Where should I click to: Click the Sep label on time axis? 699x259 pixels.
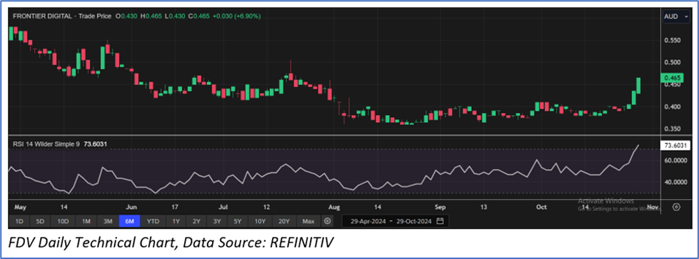(x=441, y=208)
